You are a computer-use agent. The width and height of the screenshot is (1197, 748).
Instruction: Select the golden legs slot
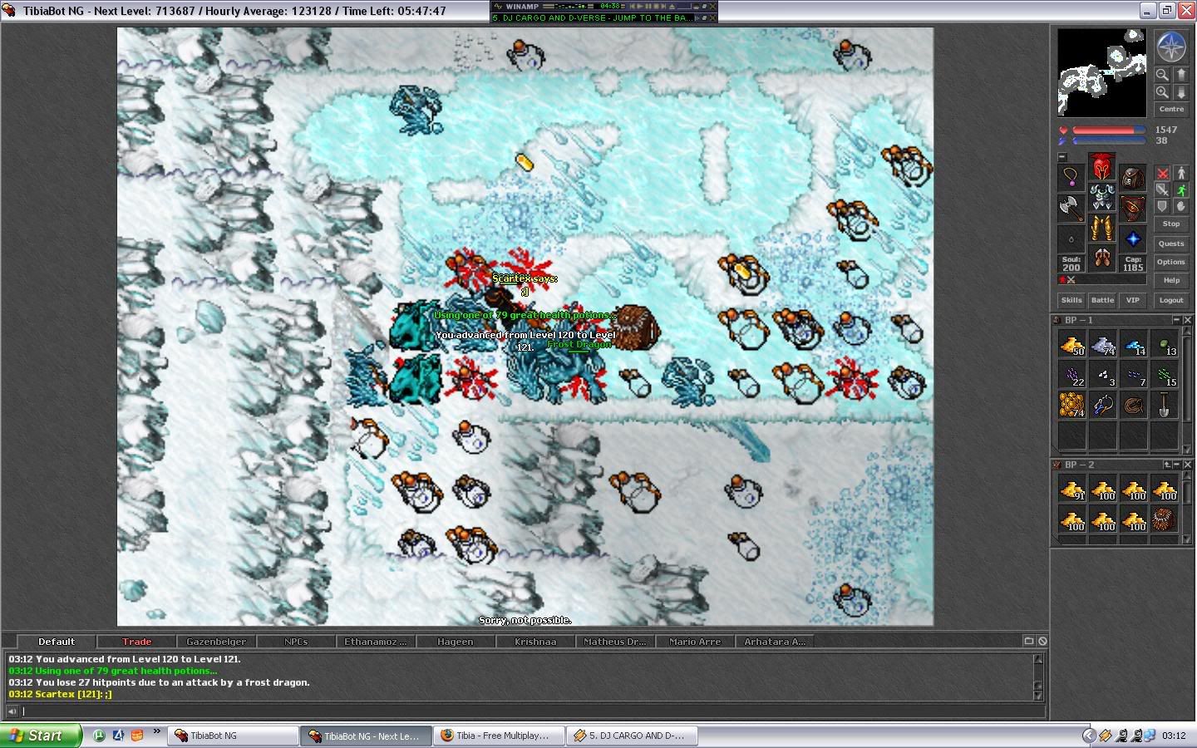[x=1102, y=228]
